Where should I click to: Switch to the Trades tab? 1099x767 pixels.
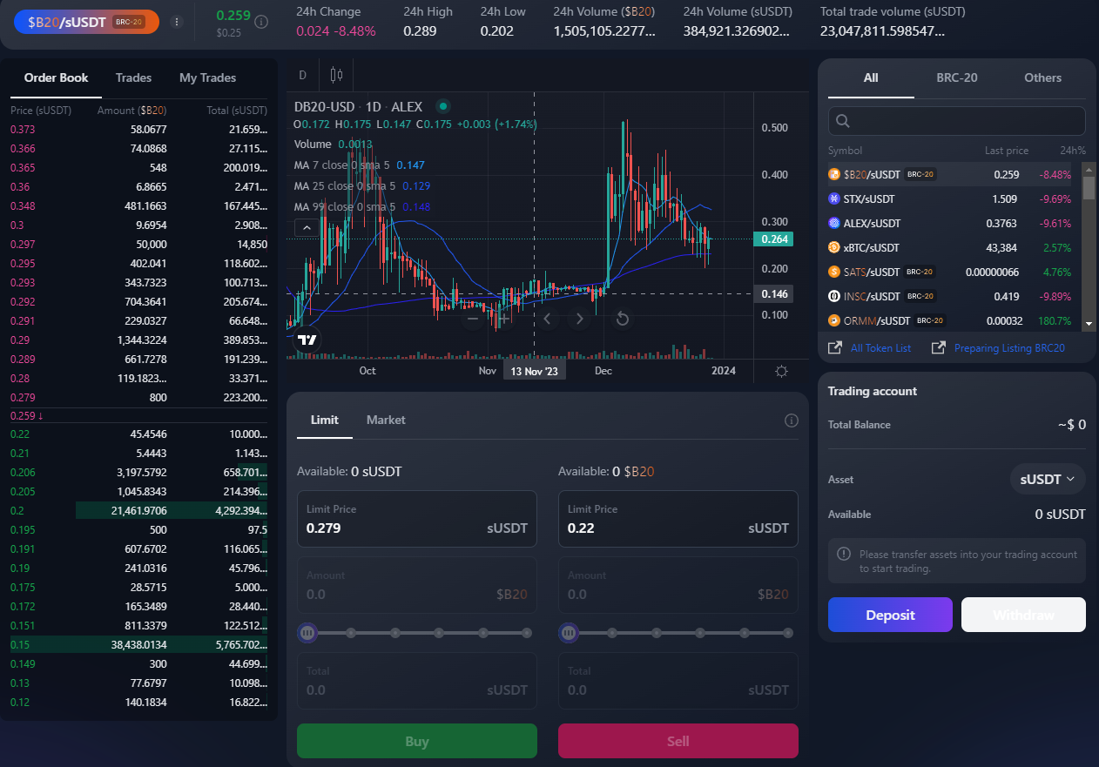point(133,77)
